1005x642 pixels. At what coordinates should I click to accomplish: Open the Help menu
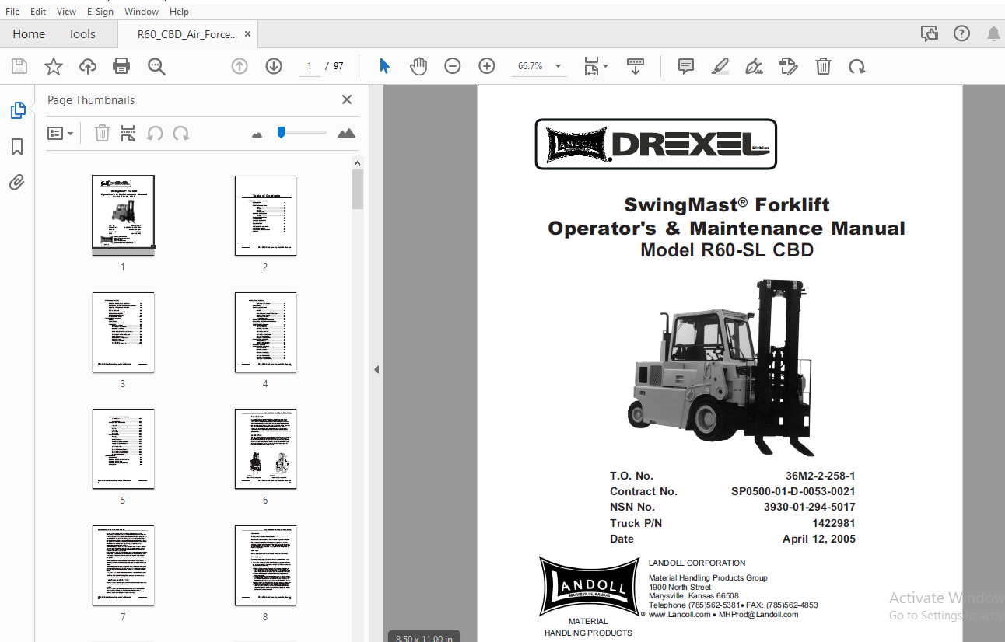tap(179, 12)
